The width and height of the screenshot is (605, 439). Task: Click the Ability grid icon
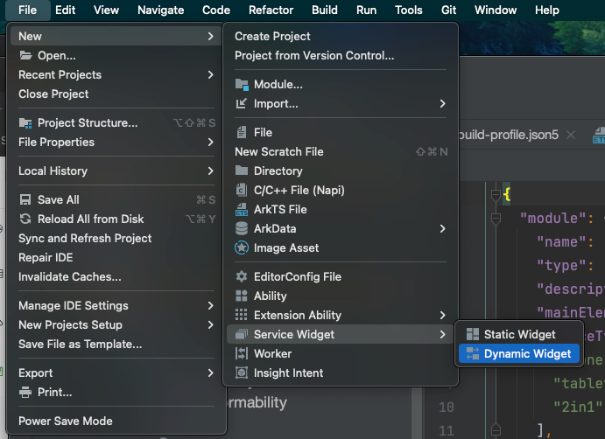coord(242,296)
